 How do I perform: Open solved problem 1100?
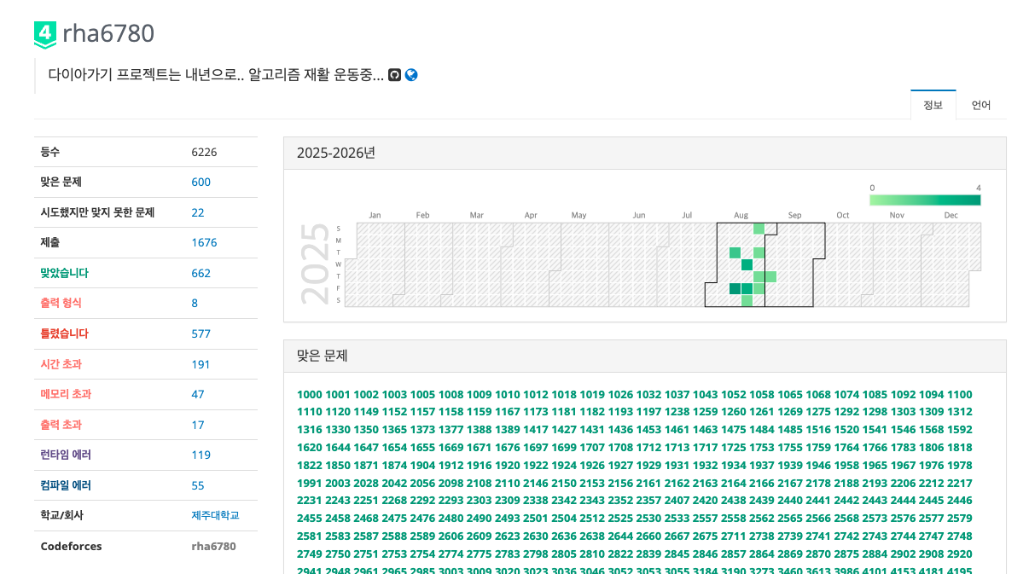pyautogui.click(x=959, y=394)
